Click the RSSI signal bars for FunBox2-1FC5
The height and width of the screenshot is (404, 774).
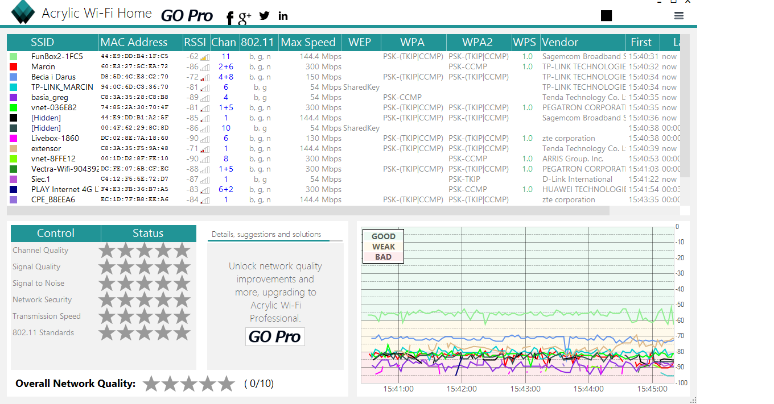tap(205, 57)
